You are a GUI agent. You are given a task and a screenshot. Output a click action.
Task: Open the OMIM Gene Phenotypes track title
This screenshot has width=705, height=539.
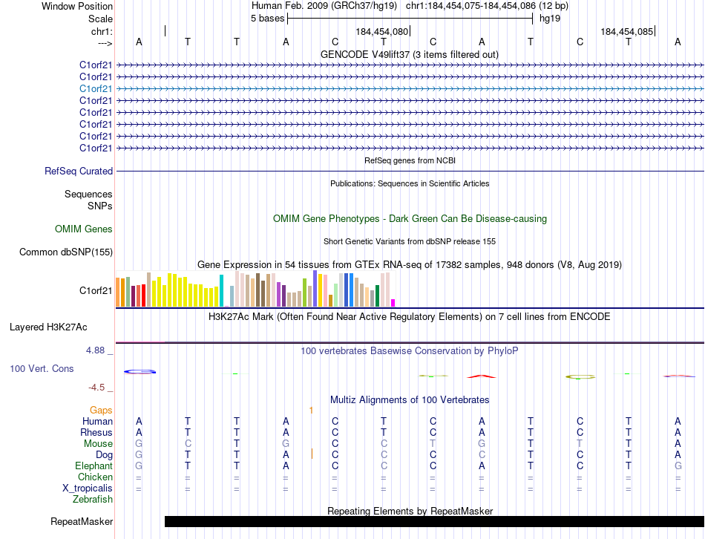click(410, 219)
